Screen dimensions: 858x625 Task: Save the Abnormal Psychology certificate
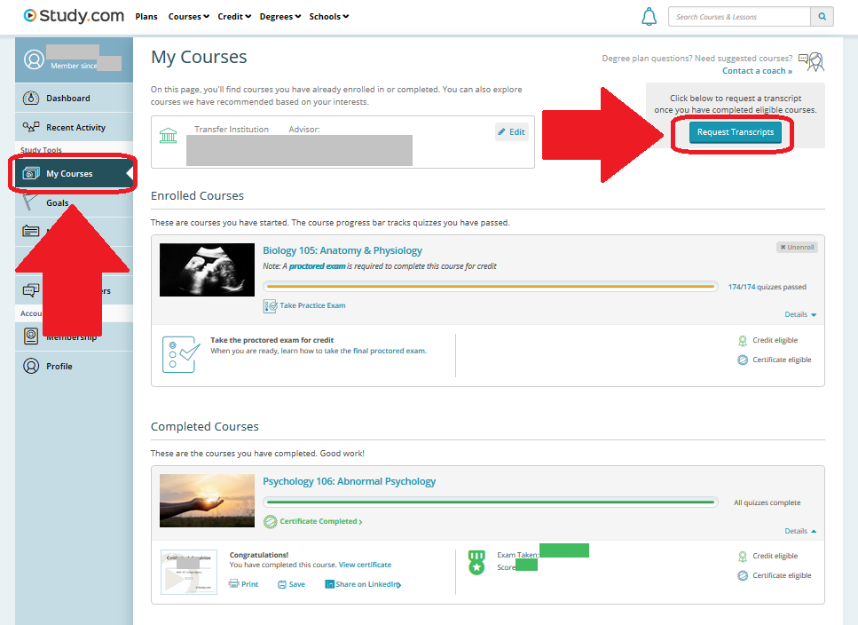tap(291, 584)
